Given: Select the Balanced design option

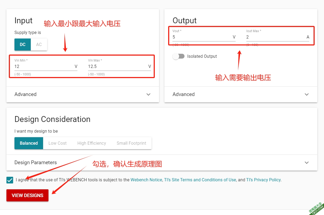Looking at the screenshot, I should click(29, 143).
